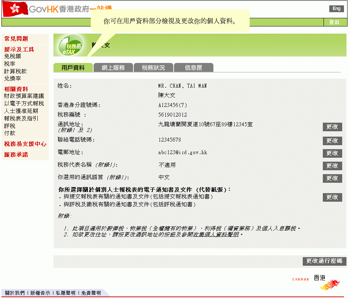
Task: Select the 用戶資料 tab
Action: [73, 68]
